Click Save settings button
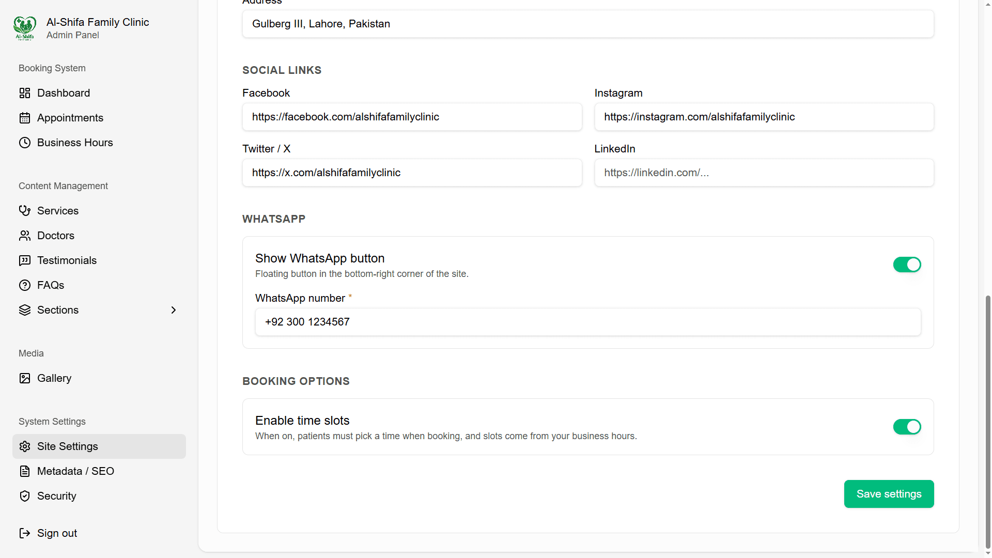The height and width of the screenshot is (558, 992). click(x=889, y=494)
